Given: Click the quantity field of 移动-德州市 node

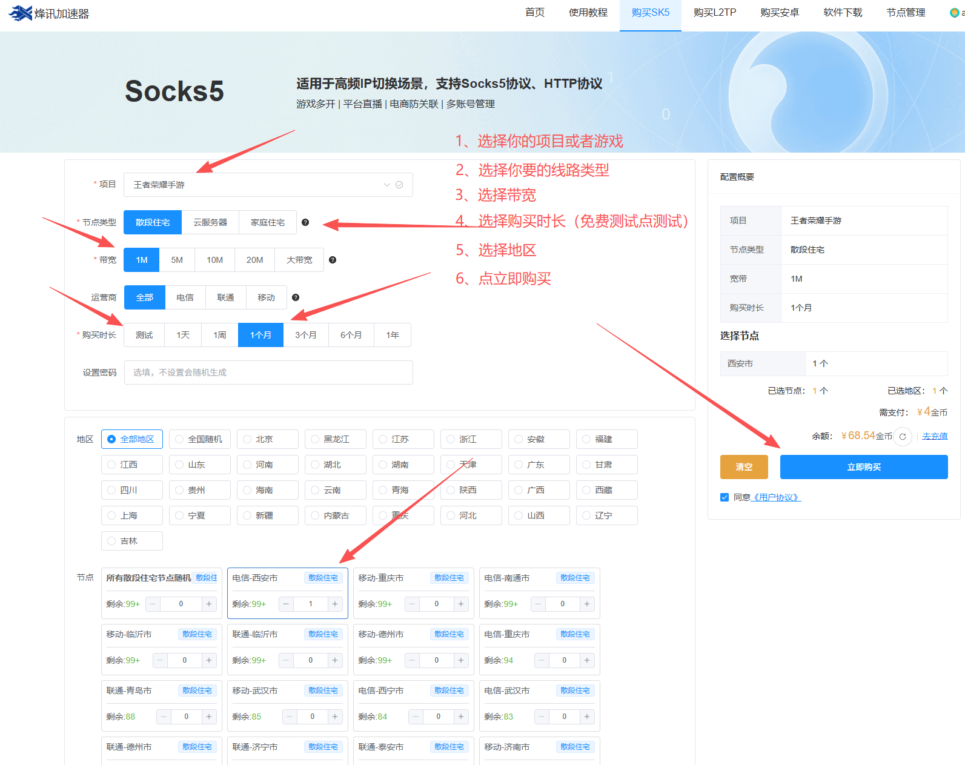Looking at the screenshot, I should point(437,660).
